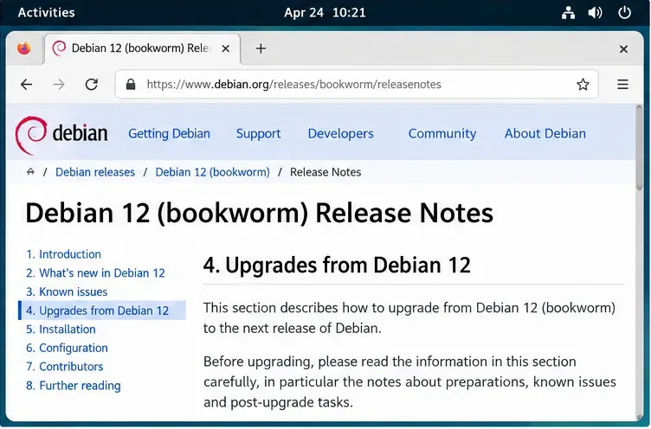Click the page title 'Debian 12 (bookworm) Release Notes'

pos(259,213)
